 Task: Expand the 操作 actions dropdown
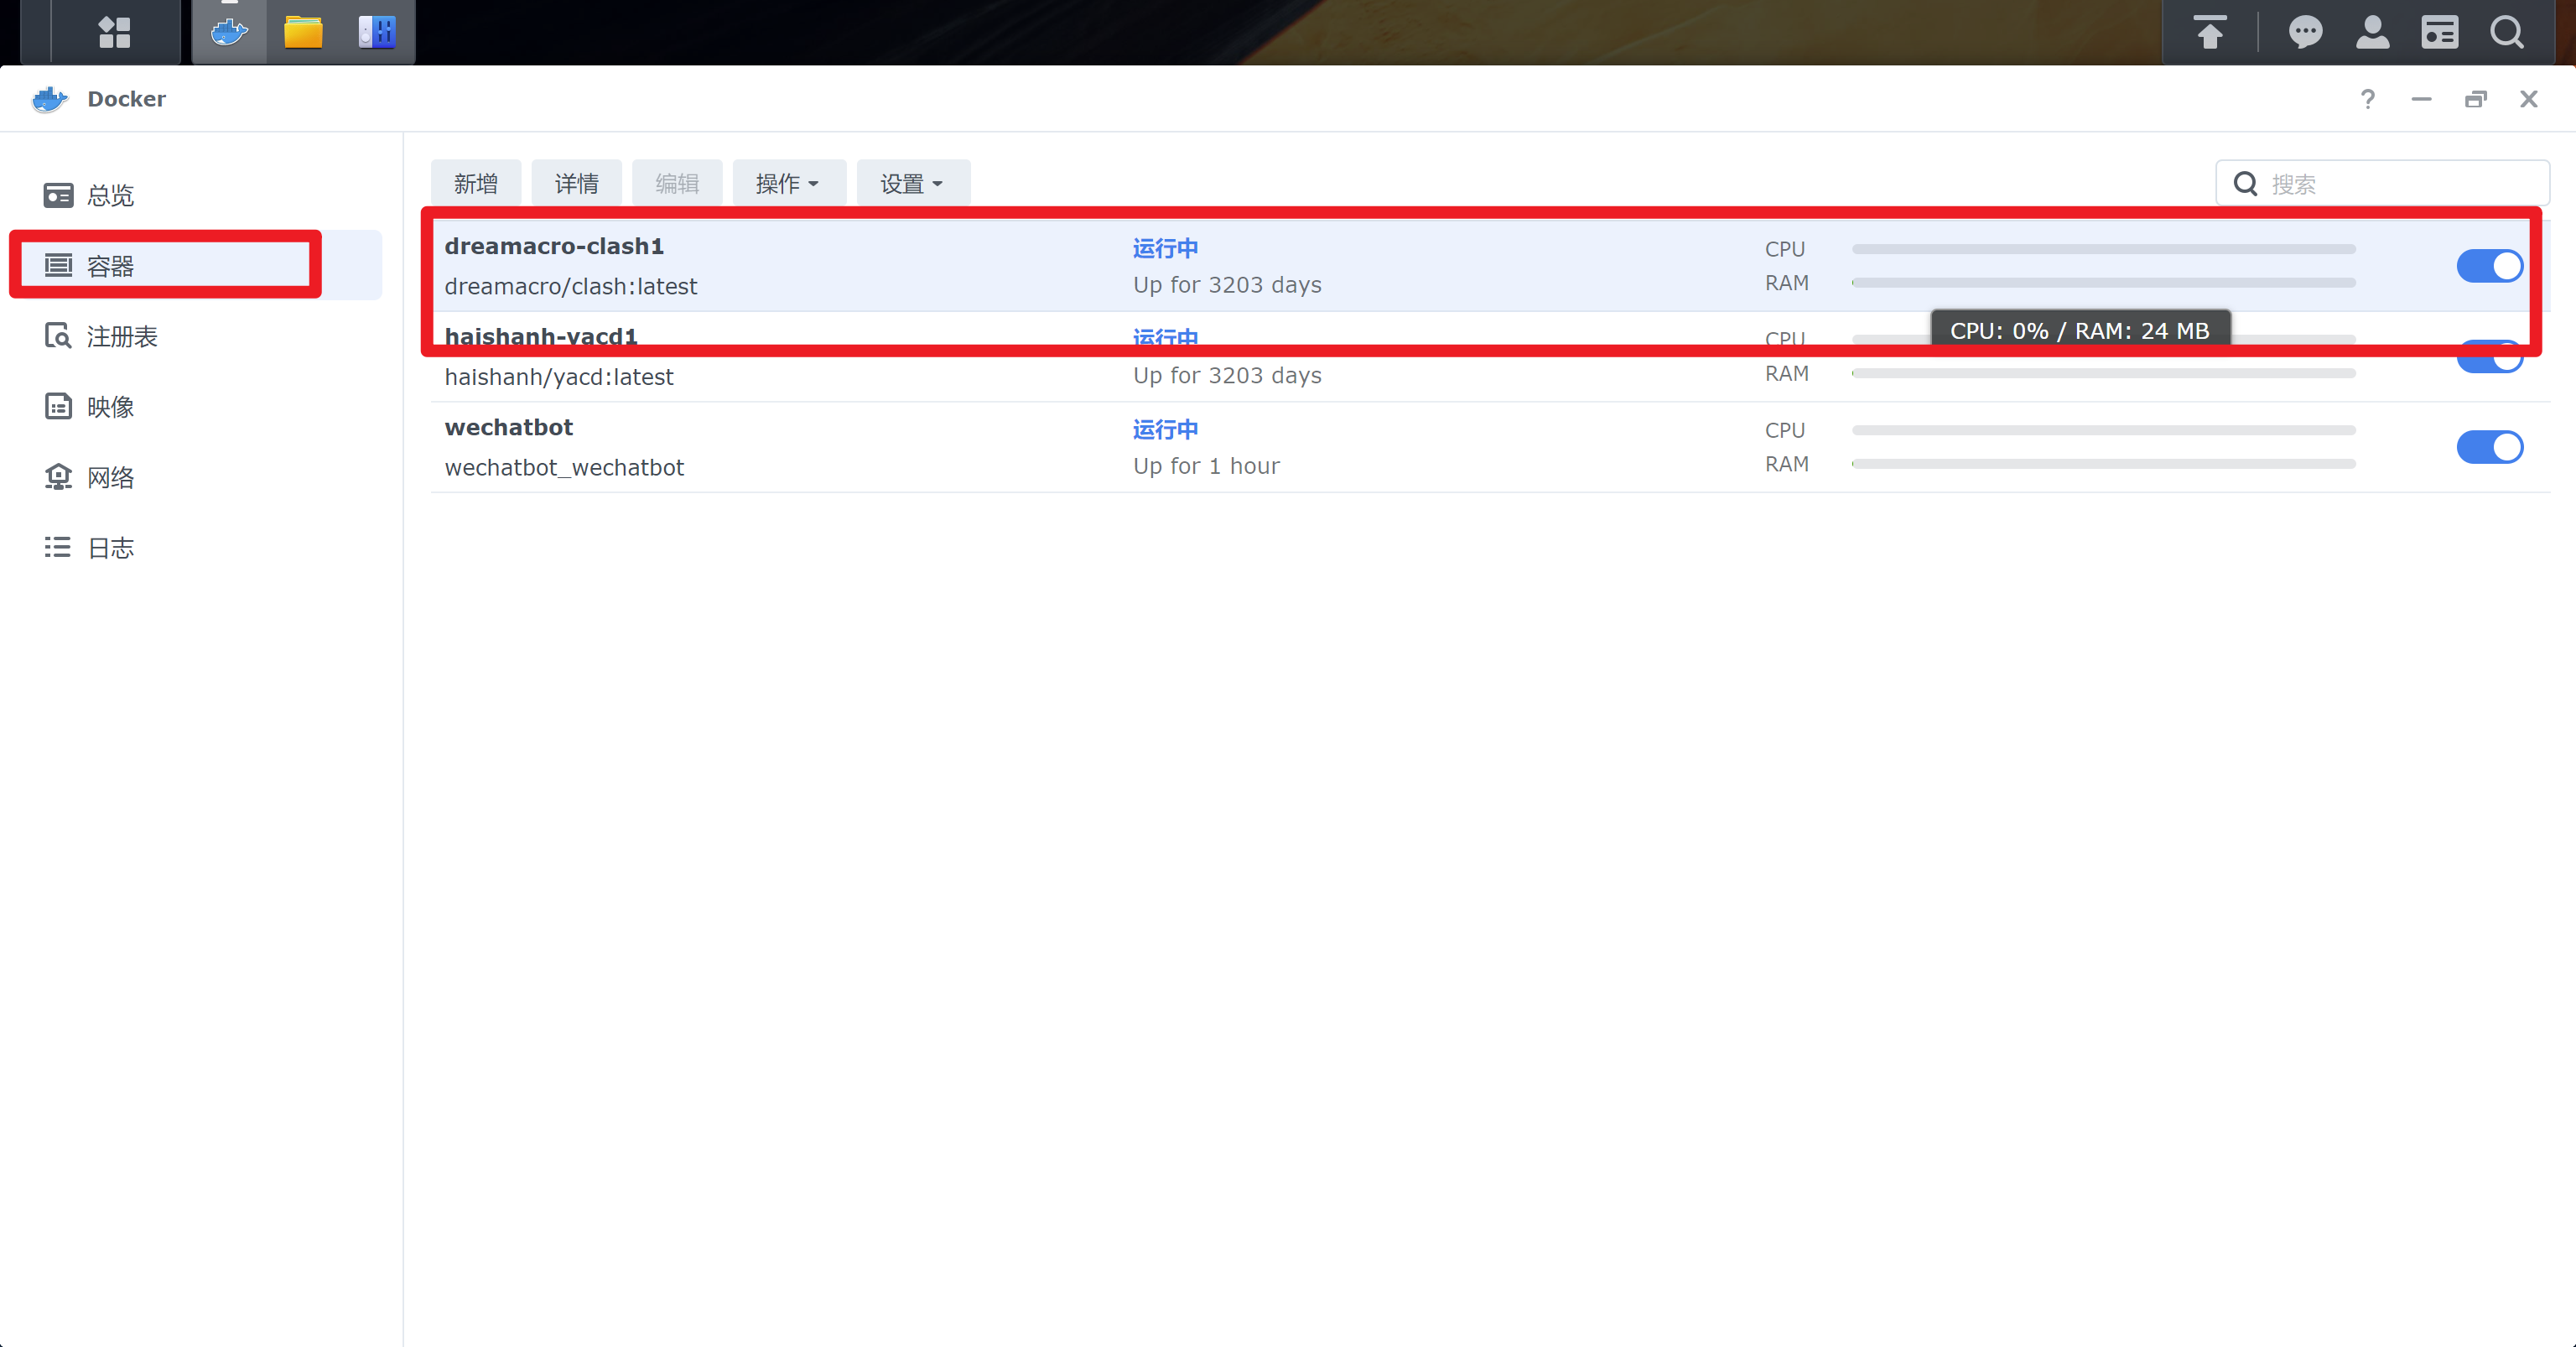pos(788,183)
